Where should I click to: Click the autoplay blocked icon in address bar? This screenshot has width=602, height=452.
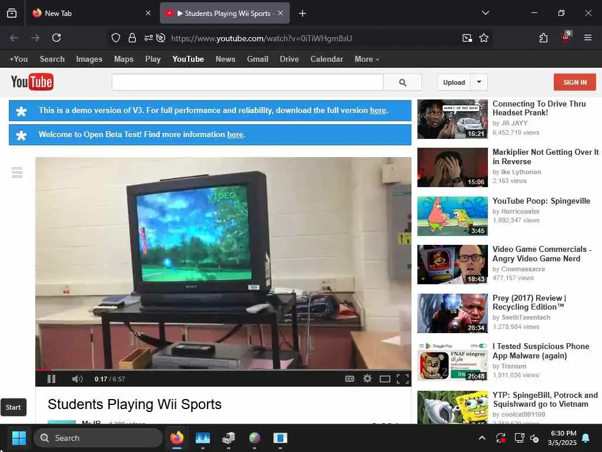(161, 38)
